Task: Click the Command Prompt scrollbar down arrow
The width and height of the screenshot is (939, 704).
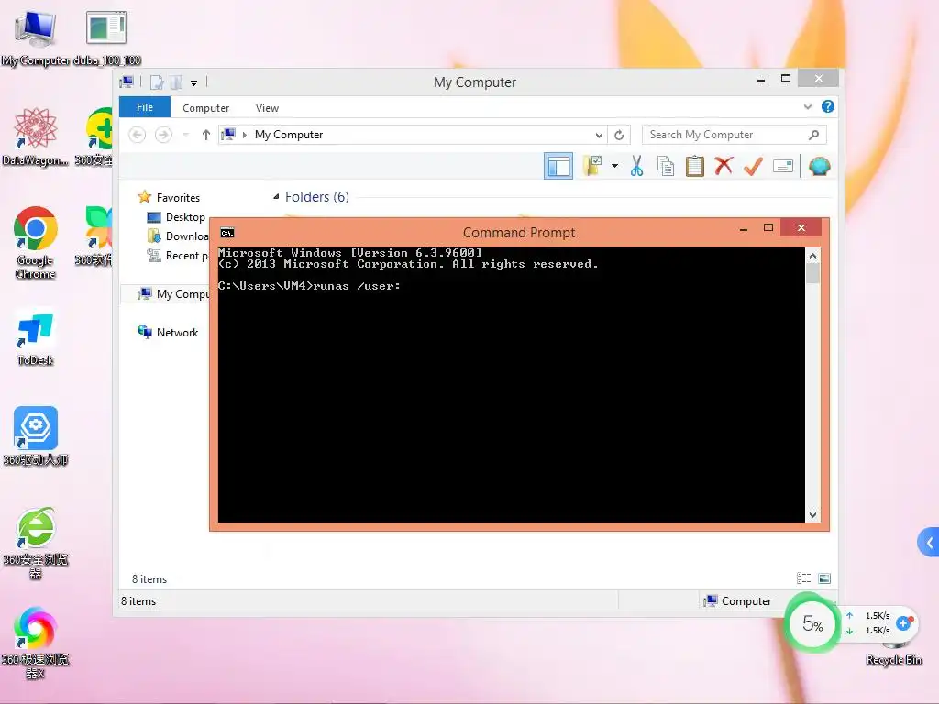Action: coord(812,515)
